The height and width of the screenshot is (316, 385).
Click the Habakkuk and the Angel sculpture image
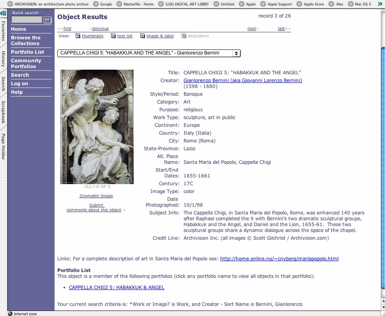[97, 127]
